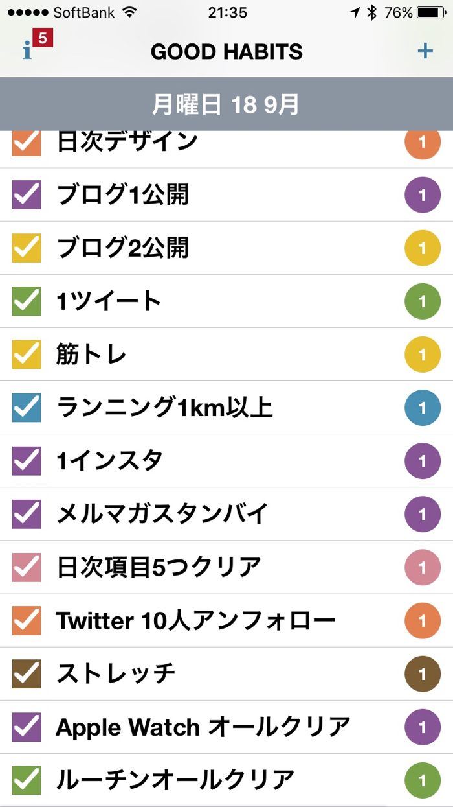Tap the orange count circle for Twitter 10人アンフォロー

tap(422, 621)
